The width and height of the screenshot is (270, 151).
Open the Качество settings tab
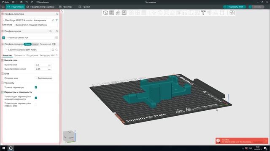coord(8,55)
